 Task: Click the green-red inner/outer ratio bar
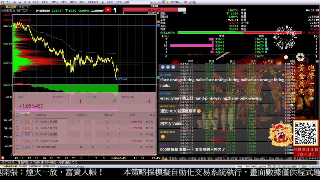tap(239, 32)
